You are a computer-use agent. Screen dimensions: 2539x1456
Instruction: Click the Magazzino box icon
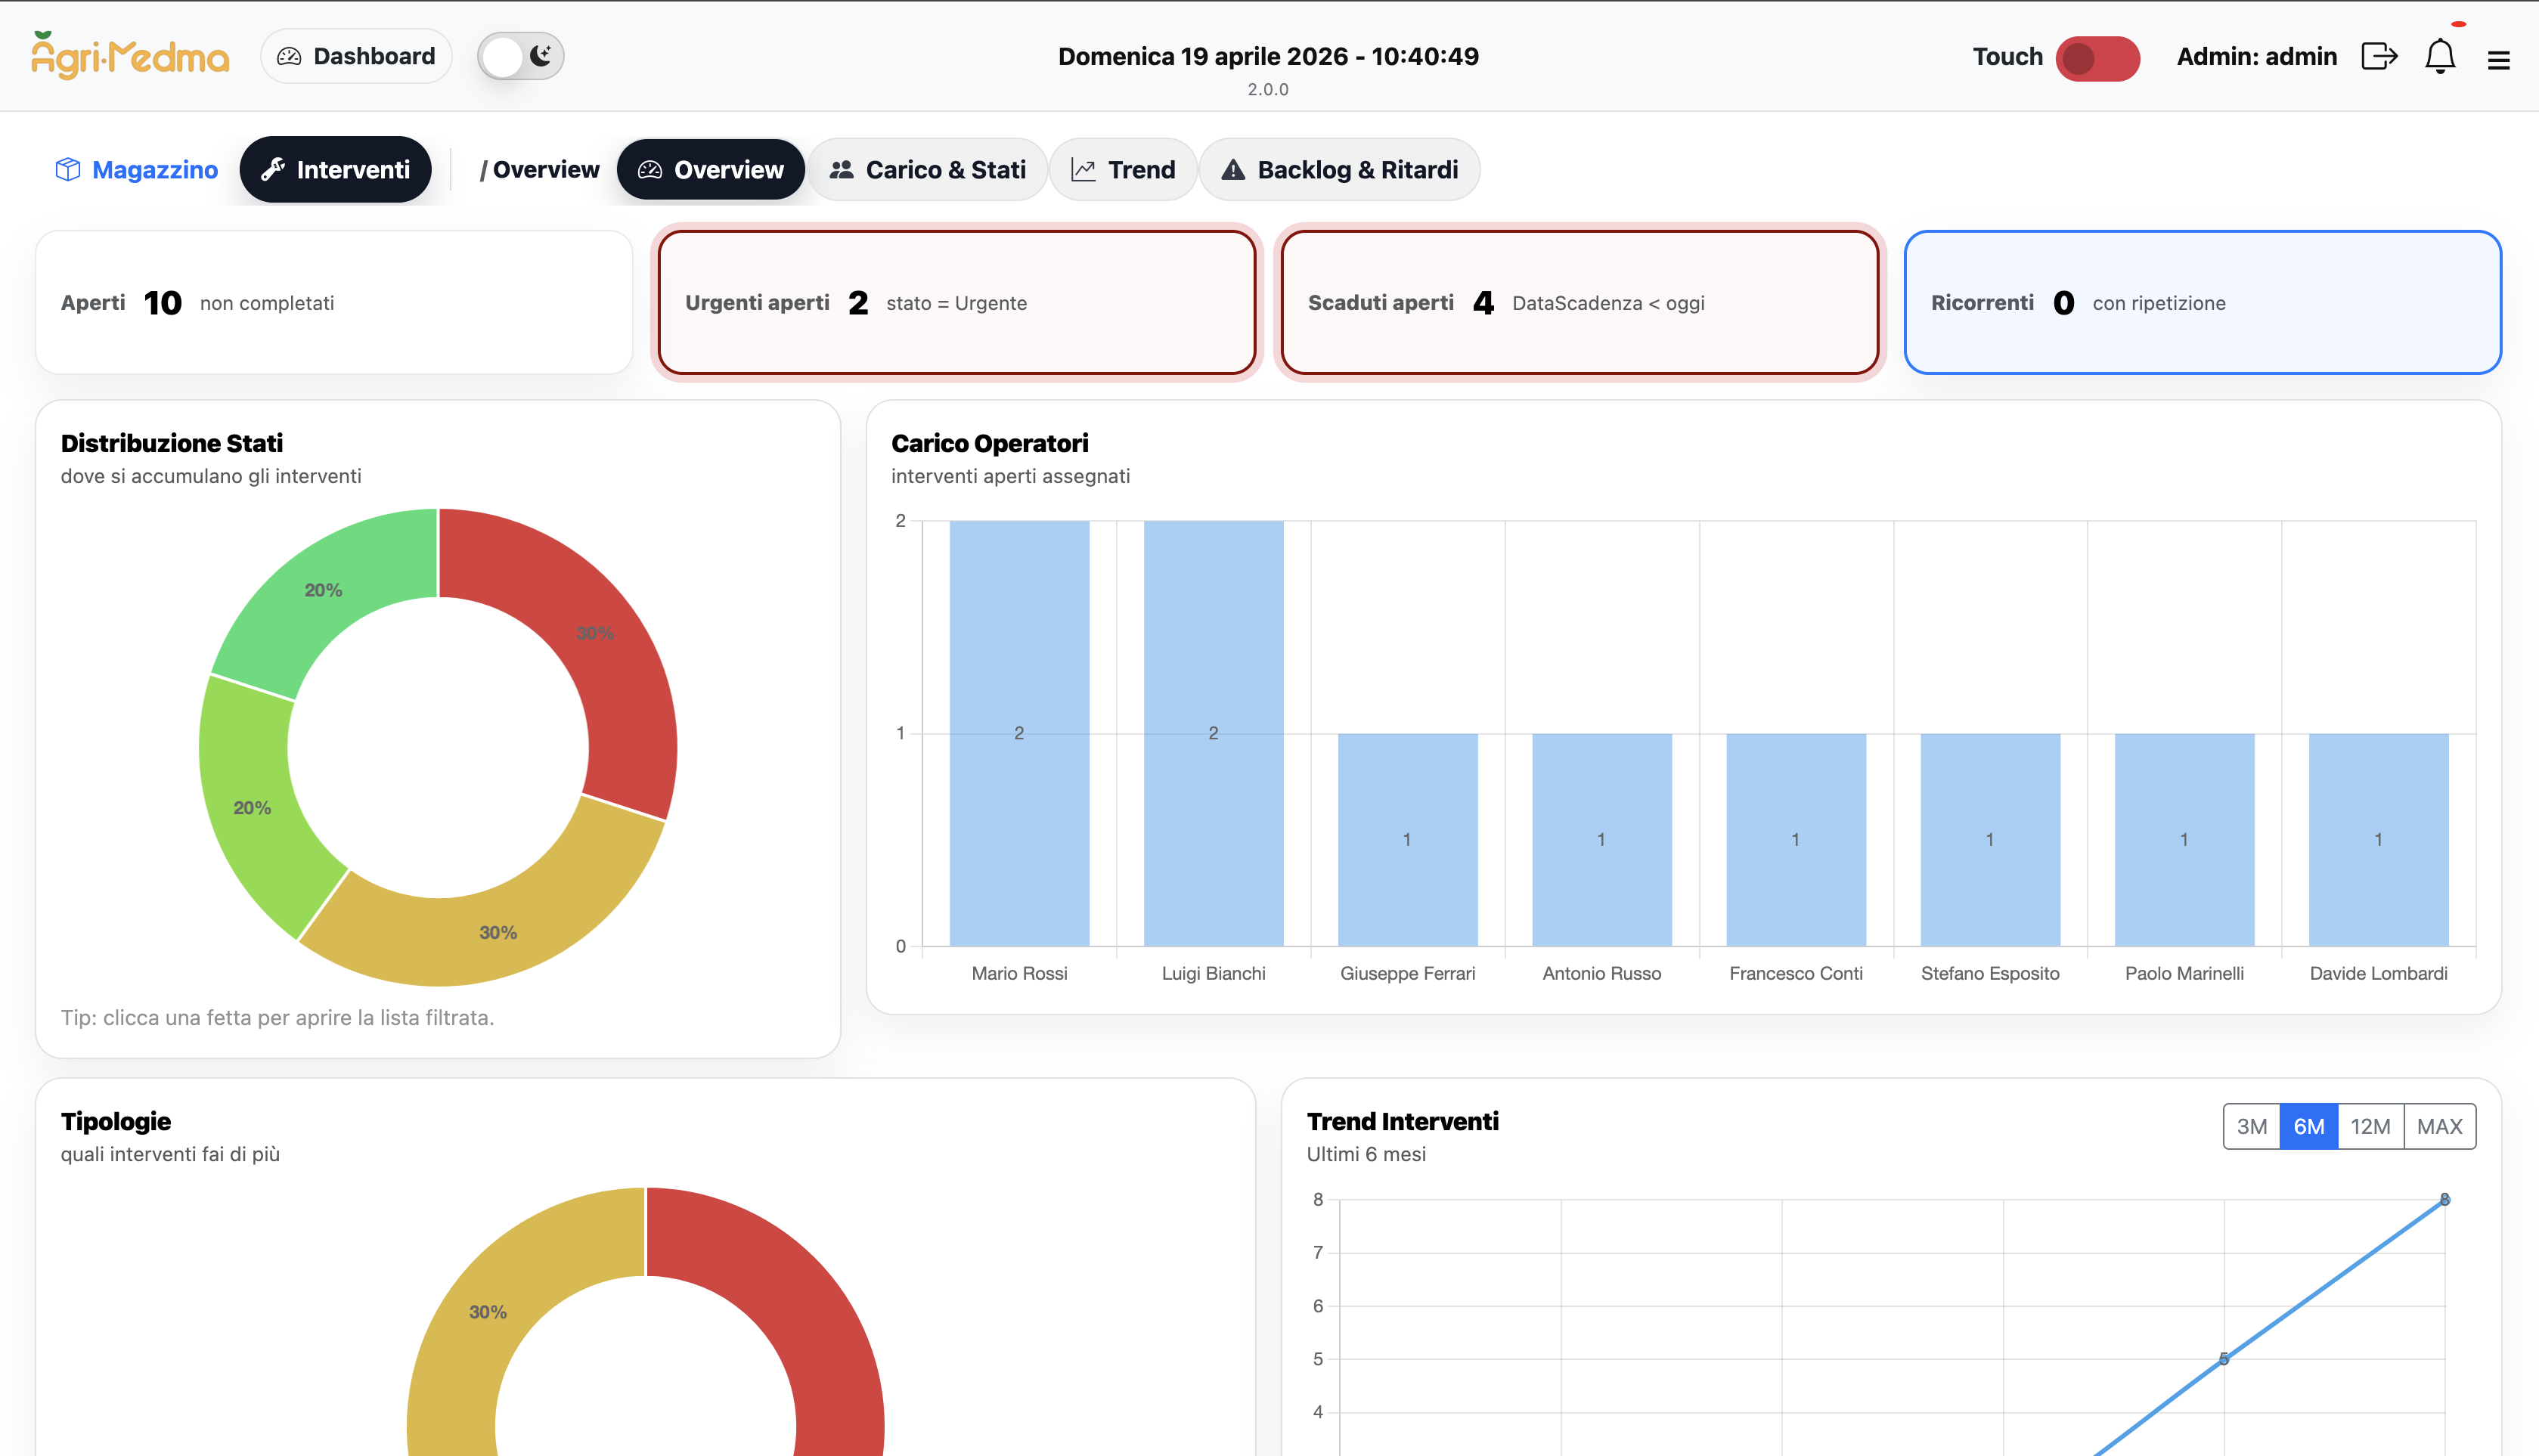pos(68,170)
